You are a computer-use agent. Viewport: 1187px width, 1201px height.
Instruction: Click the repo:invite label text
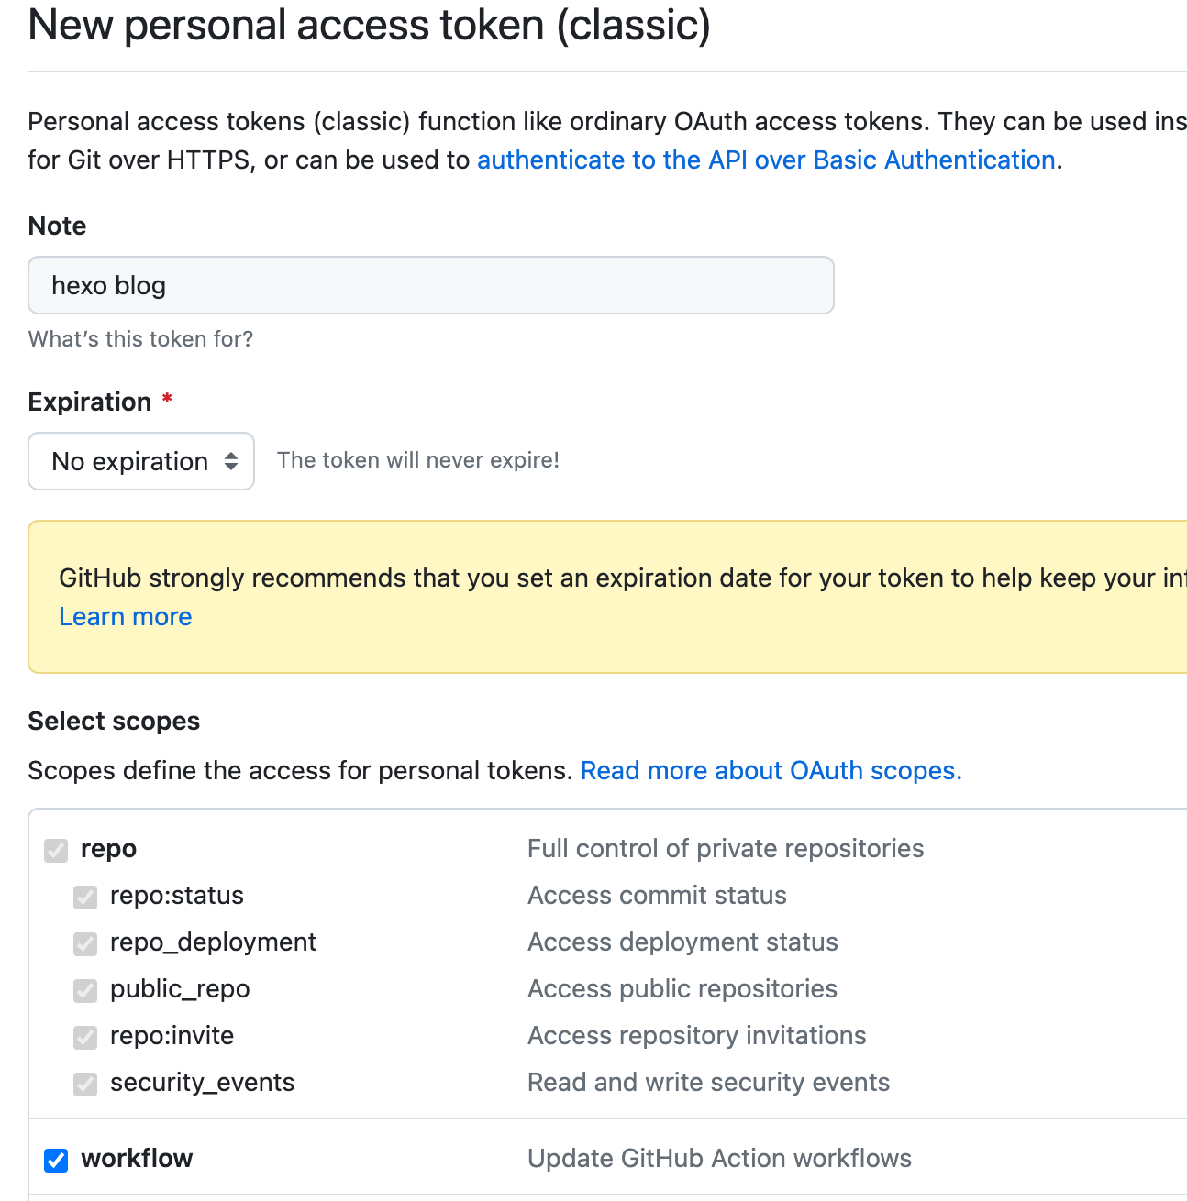tap(172, 1035)
